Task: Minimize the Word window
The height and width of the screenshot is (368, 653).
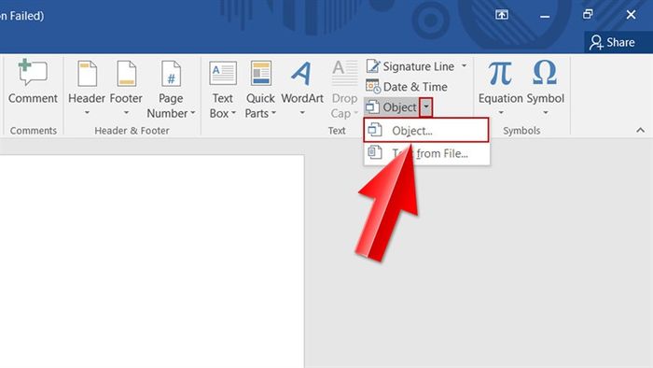Action: 545,16
